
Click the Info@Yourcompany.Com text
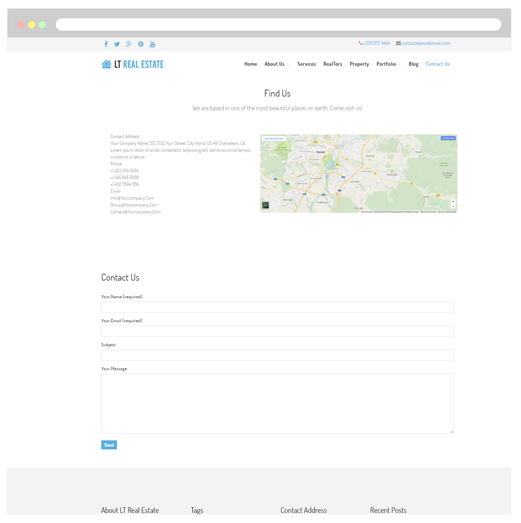point(132,198)
